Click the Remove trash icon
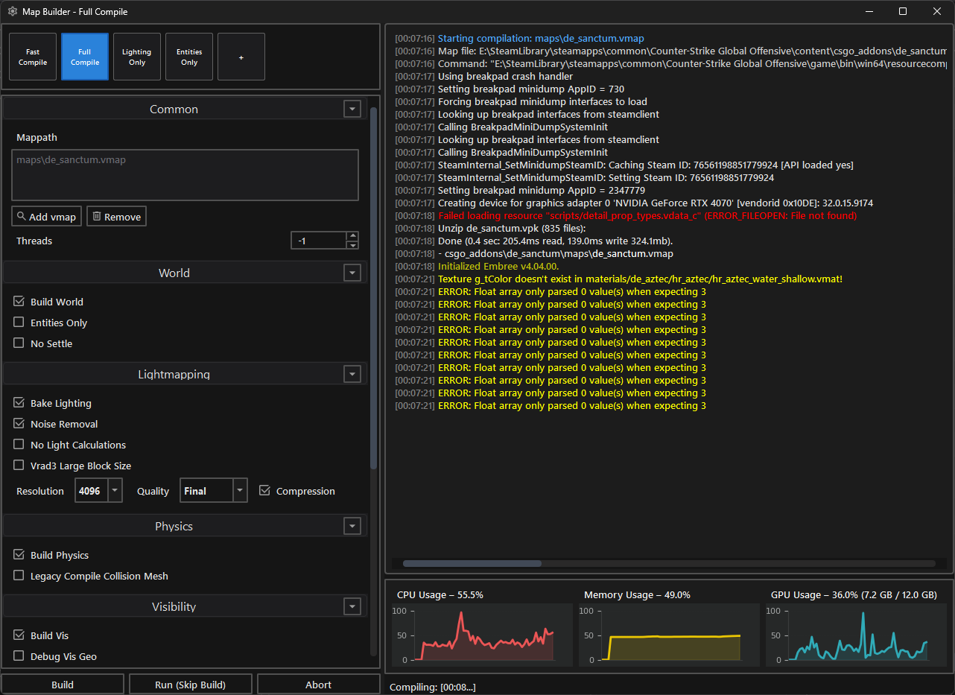The image size is (955, 695). [96, 217]
